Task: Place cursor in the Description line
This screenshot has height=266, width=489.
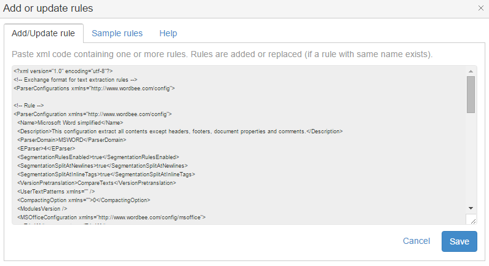Action: pos(178,131)
